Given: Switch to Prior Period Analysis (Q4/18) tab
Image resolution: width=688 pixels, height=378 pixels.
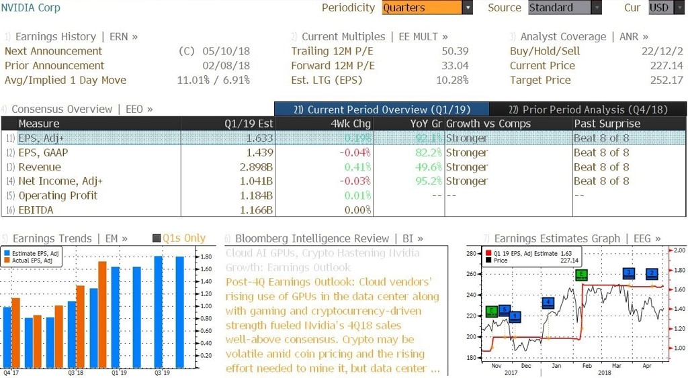Looking at the screenshot, I should click(x=587, y=109).
